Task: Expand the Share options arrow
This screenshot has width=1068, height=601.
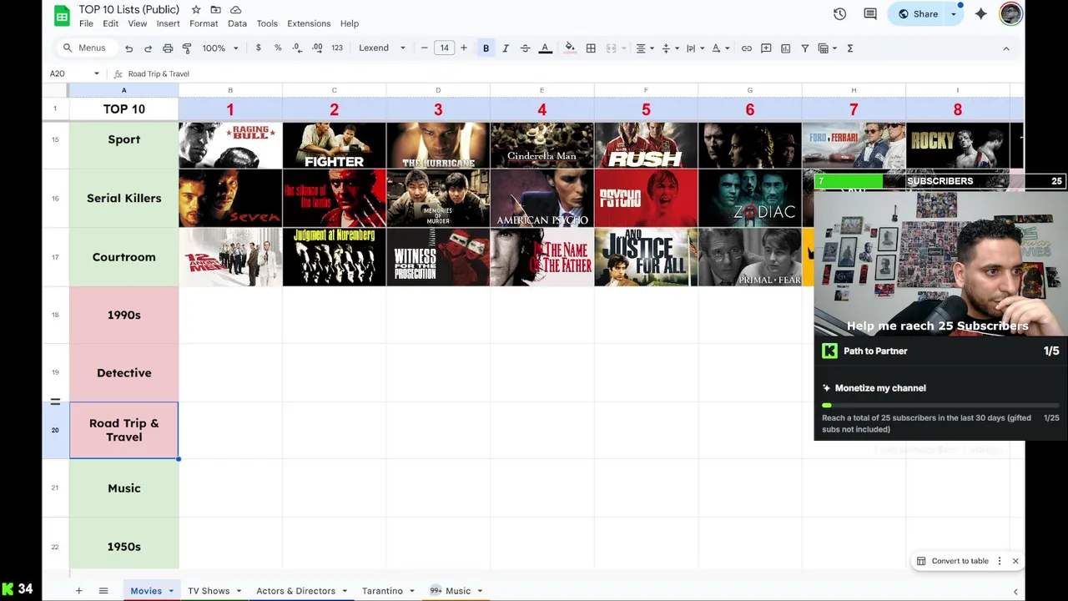Action: click(953, 14)
